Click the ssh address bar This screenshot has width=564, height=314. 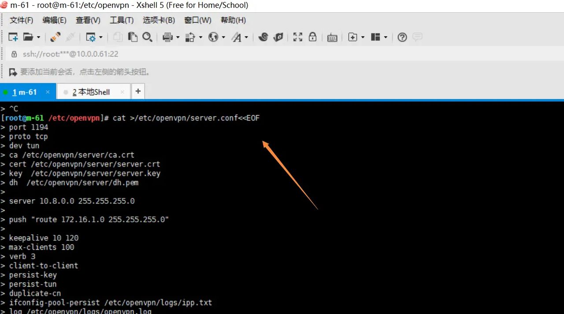[70, 54]
